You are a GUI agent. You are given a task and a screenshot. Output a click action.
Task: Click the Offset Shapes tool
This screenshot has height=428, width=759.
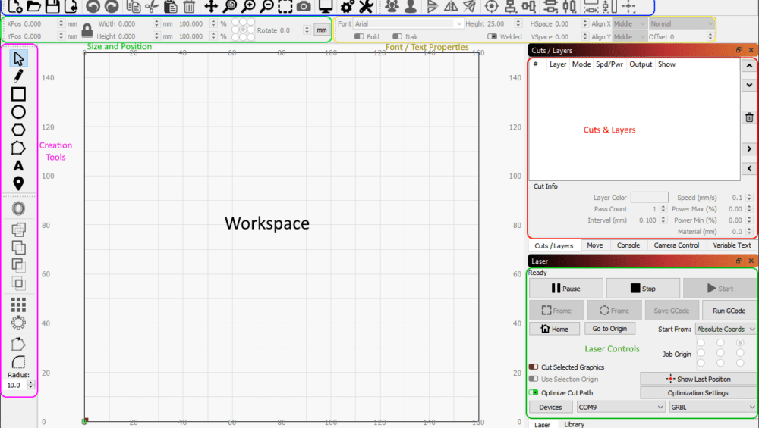click(x=18, y=208)
